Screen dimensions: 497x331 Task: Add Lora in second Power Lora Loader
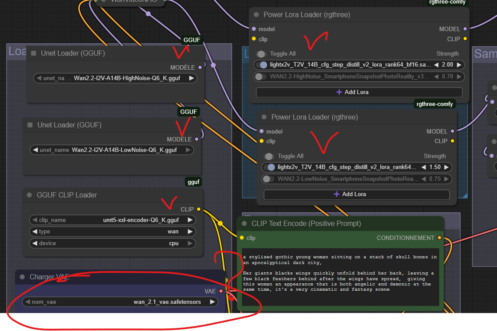click(x=357, y=194)
